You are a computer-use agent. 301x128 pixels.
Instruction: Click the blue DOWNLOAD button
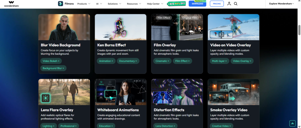(197, 4)
